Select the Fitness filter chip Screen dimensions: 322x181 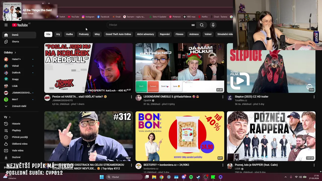179,34
